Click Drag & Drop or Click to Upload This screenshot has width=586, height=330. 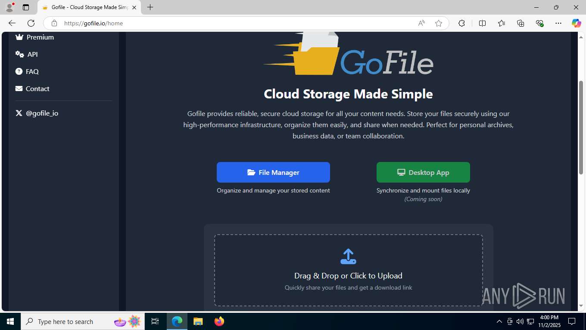coord(348,276)
